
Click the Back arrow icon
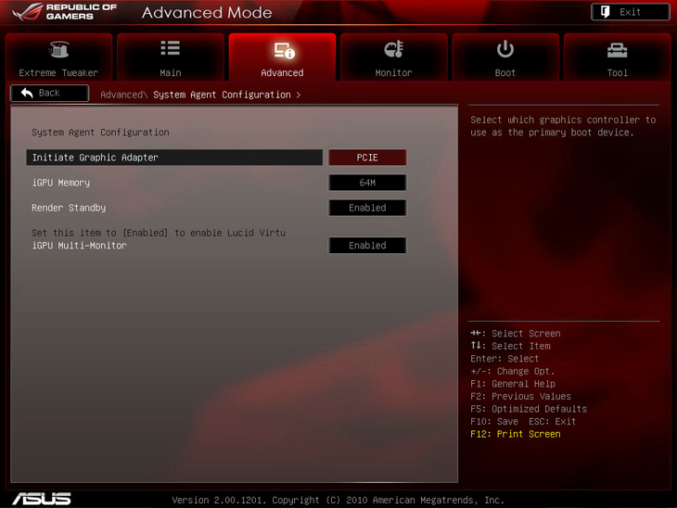[27, 93]
